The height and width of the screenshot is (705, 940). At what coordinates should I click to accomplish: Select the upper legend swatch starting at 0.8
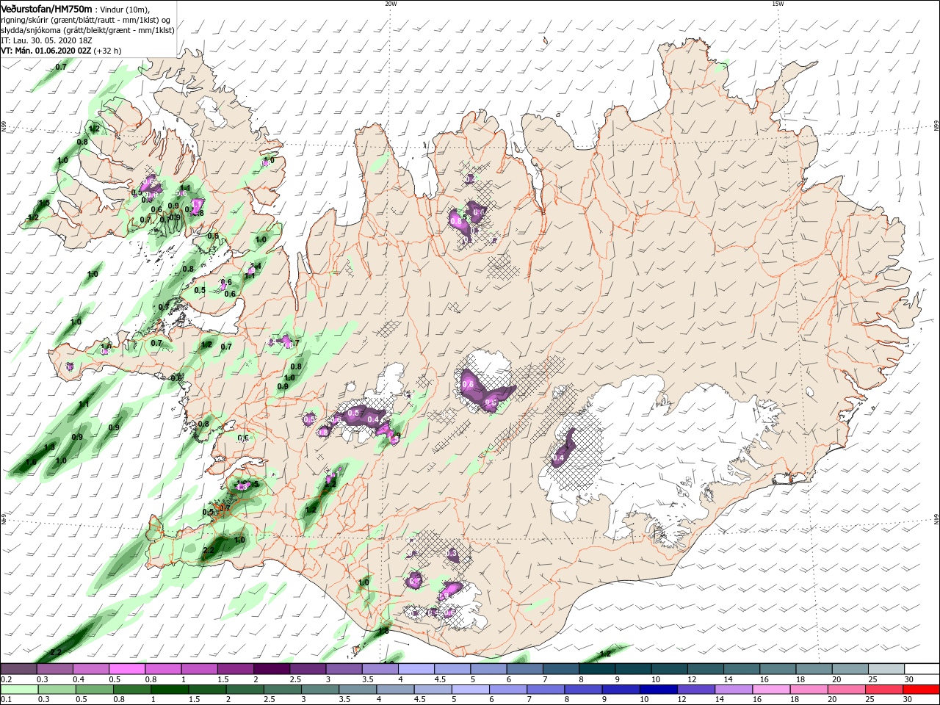pos(163,669)
